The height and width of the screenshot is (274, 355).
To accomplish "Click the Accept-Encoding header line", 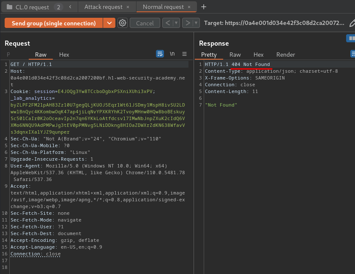I will click(55, 240).
